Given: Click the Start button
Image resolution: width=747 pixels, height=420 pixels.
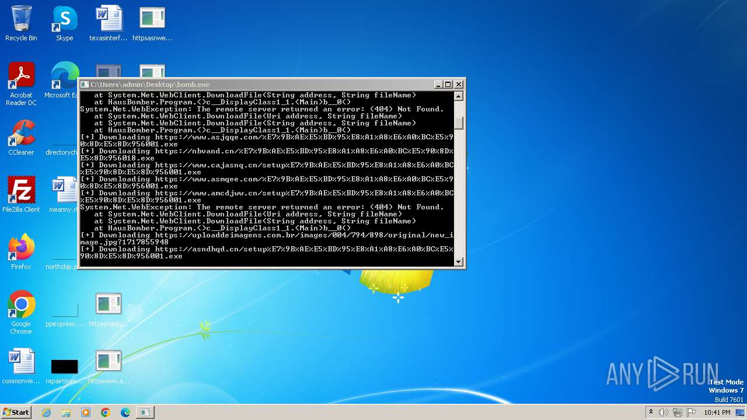Looking at the screenshot, I should click(16, 412).
